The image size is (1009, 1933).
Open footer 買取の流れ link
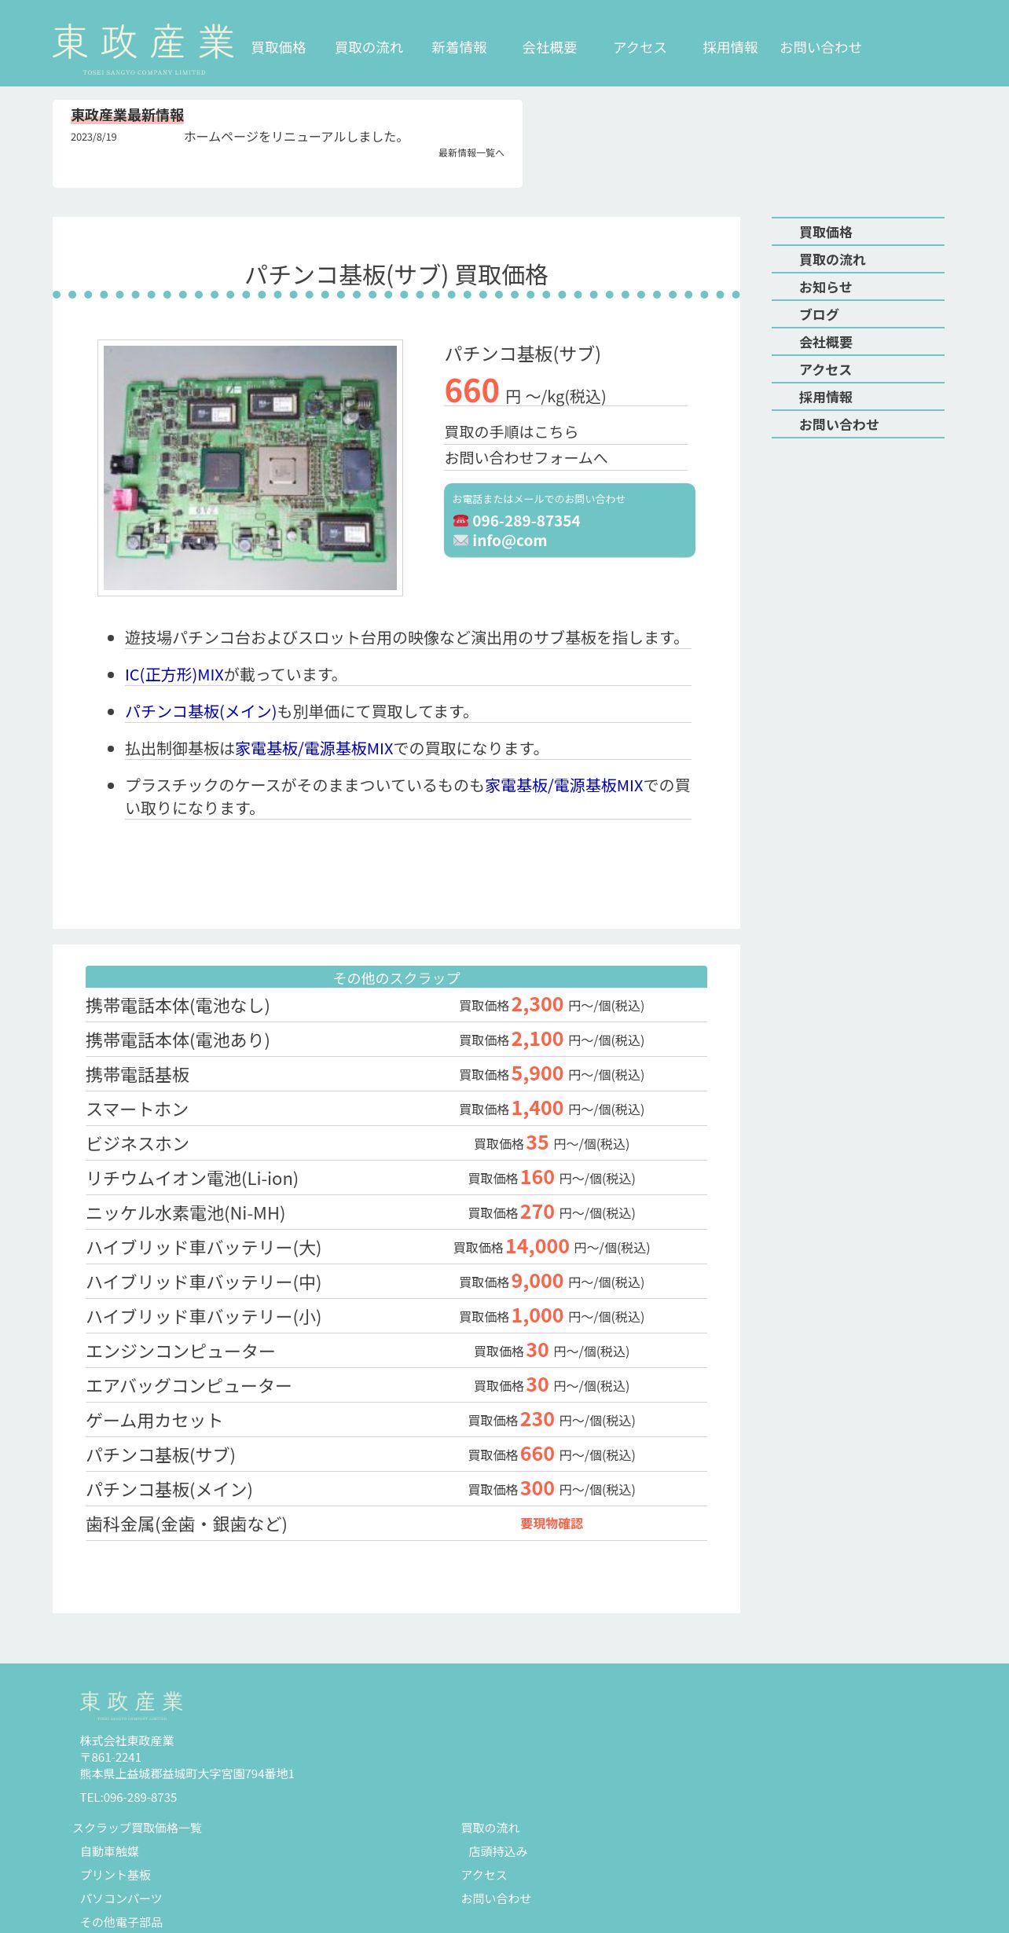tap(490, 1828)
